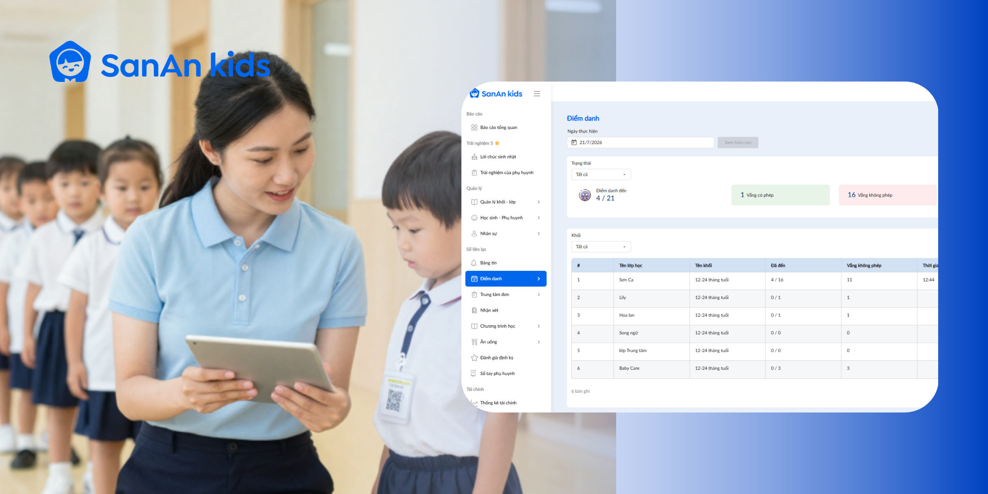Viewport: 988px width, 494px height.
Task: Click the Sơn Ca class row
Action: (755, 280)
